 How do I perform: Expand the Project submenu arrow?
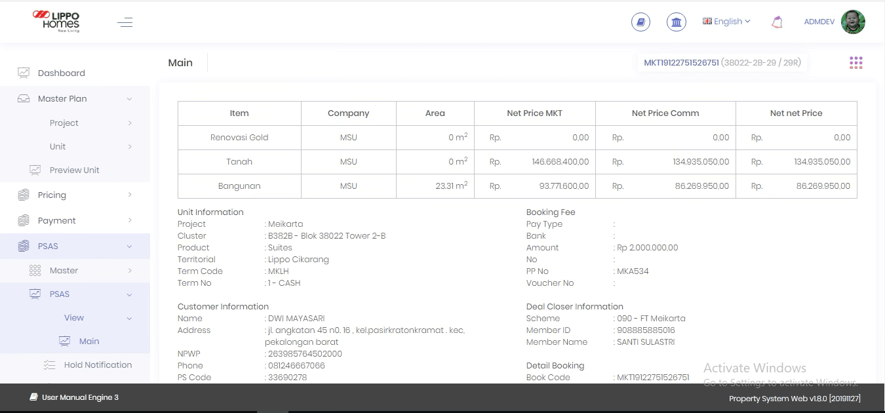130,123
